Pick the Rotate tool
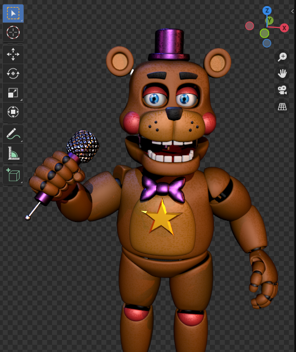The width and height of the screenshot is (296, 352). [13, 73]
